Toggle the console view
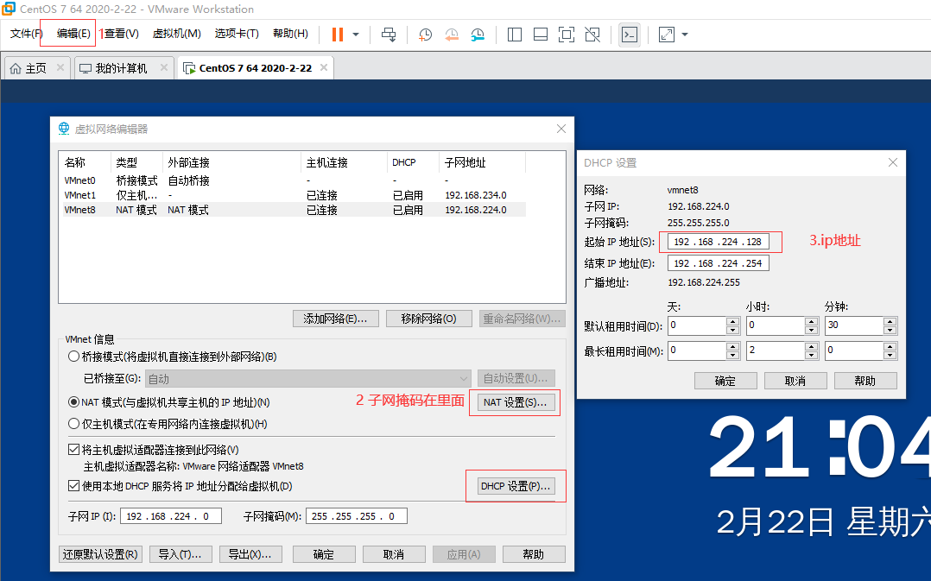Viewport: 931px width, 581px height. coord(629,35)
